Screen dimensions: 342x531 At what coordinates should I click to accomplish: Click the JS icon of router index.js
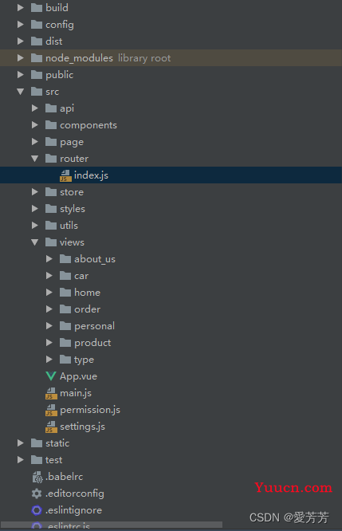(65, 175)
